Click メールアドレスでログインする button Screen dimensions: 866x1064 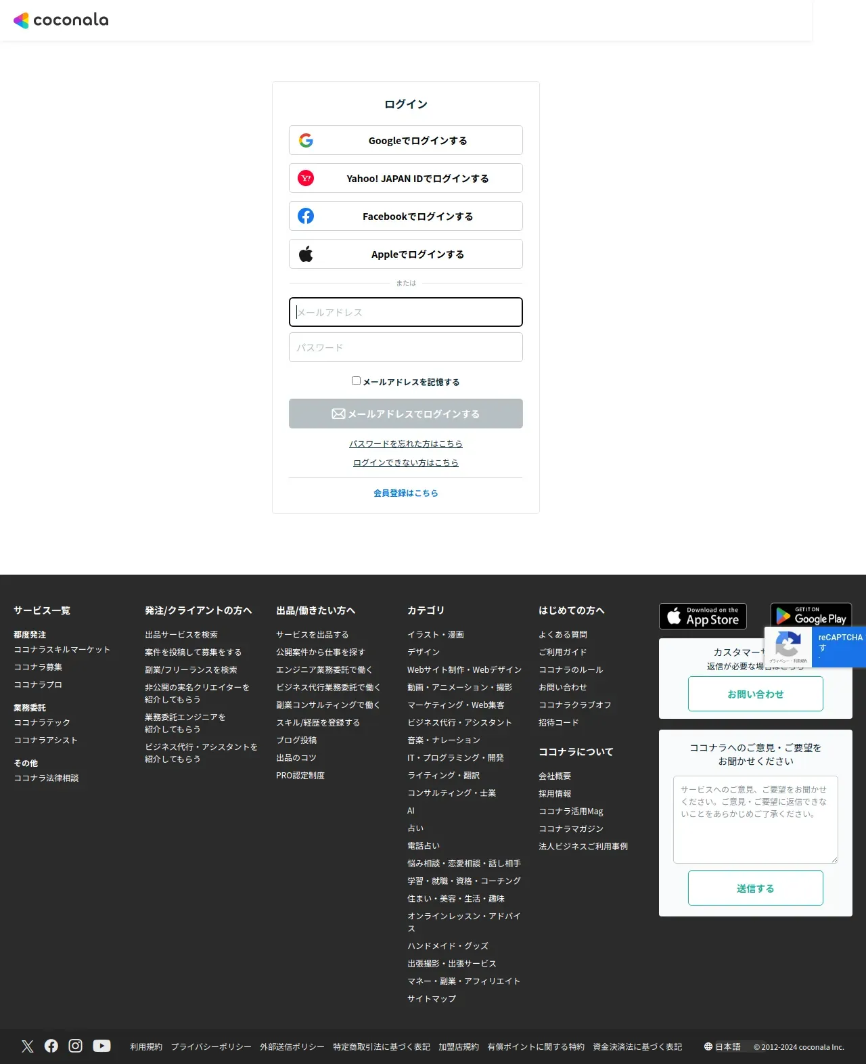pyautogui.click(x=406, y=414)
